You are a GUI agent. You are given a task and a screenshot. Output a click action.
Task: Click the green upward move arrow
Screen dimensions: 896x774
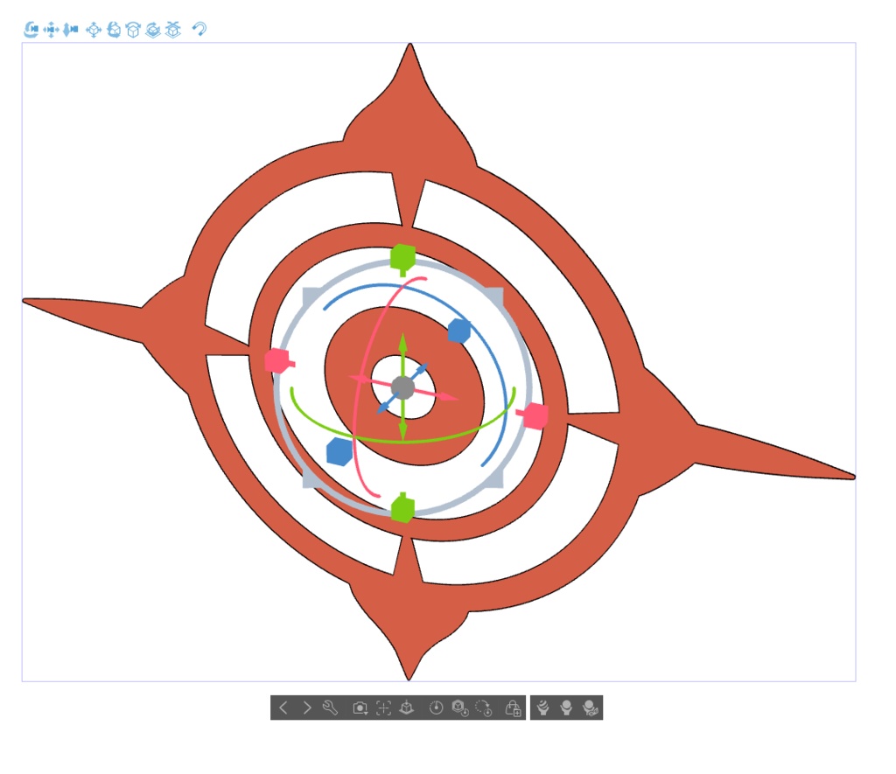coord(402,345)
